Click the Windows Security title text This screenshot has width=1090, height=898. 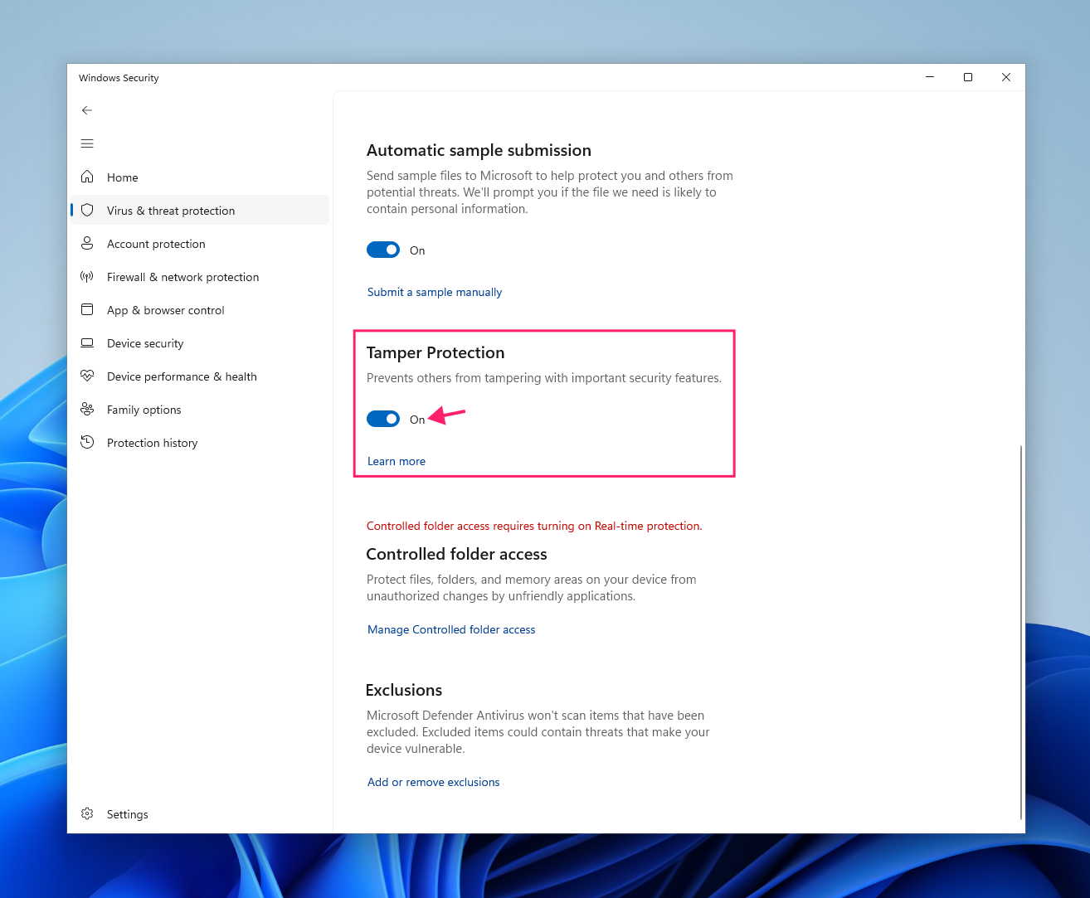119,78
